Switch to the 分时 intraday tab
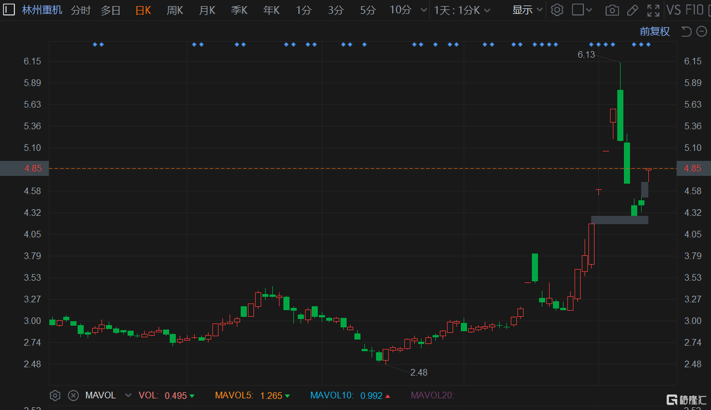 tap(80, 10)
